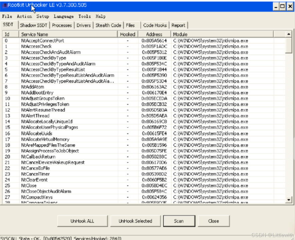Image resolution: width=295 pixels, height=240 pixels.
Task: Switch to the Shadow SSDT tab
Action: coord(34,25)
